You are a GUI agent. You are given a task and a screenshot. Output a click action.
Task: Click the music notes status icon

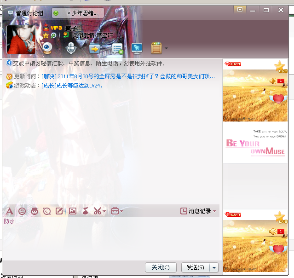(66, 35)
